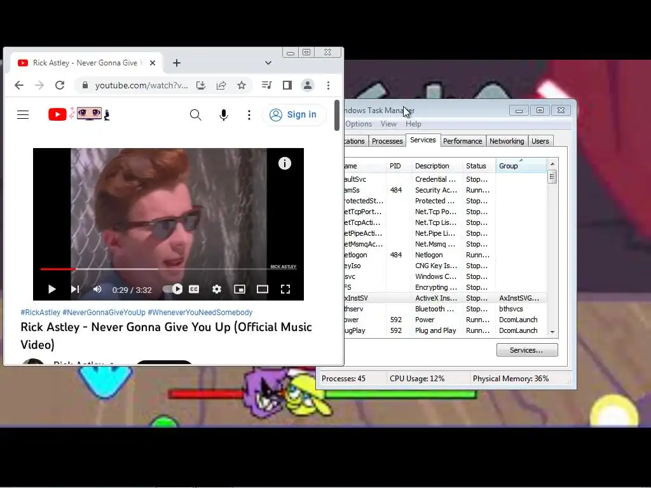651x488 pixels.
Task: Open video player settings gear
Action: coord(217,289)
